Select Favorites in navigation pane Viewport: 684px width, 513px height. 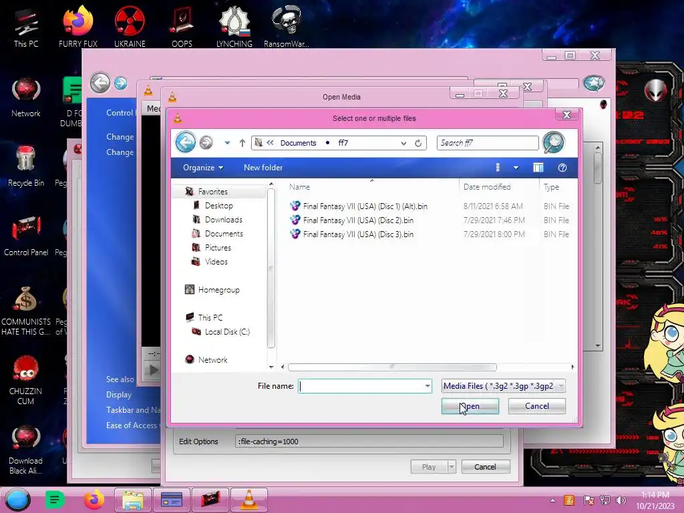click(212, 192)
